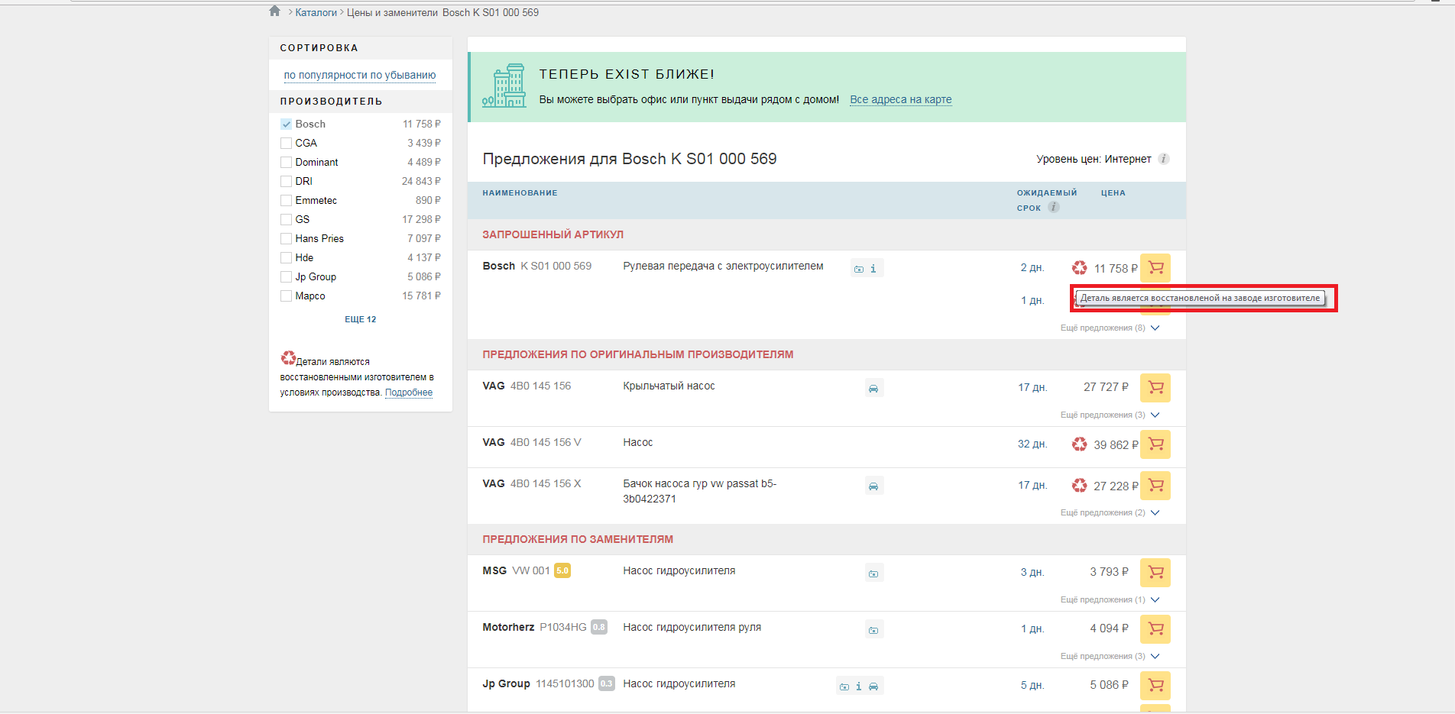The width and height of the screenshot is (1455, 714).
Task: Enable the CGA manufacturer checkbox
Action: pyautogui.click(x=287, y=143)
